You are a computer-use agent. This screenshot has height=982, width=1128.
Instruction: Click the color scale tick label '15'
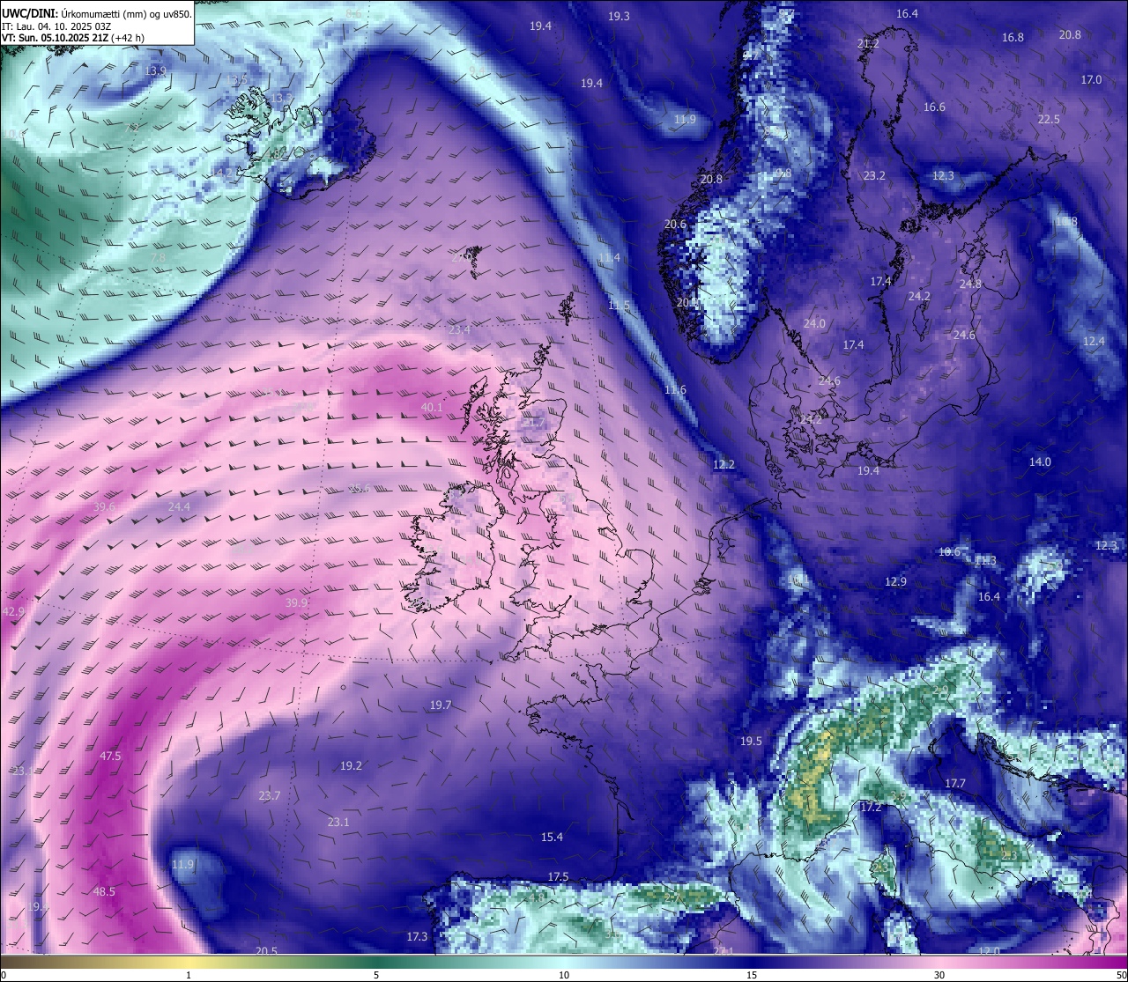[752, 975]
